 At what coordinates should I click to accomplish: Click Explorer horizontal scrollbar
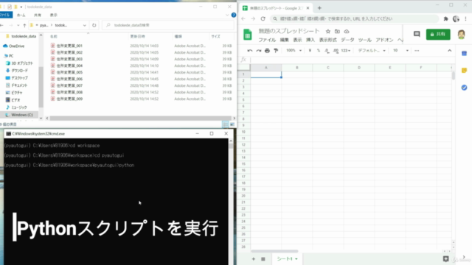[x=141, y=118]
